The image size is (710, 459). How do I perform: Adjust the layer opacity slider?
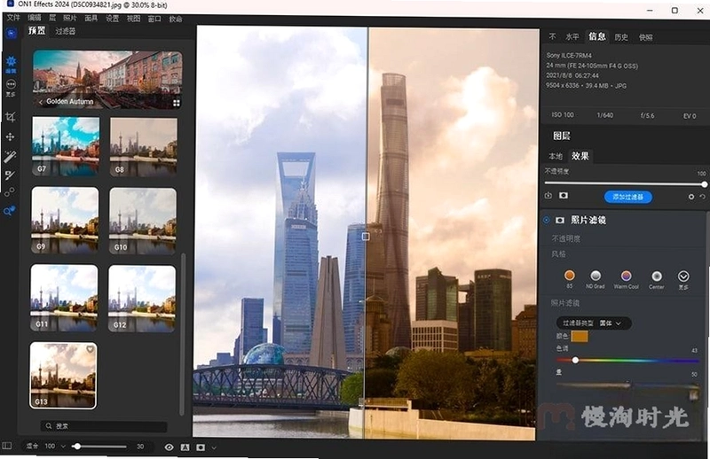pos(626,183)
